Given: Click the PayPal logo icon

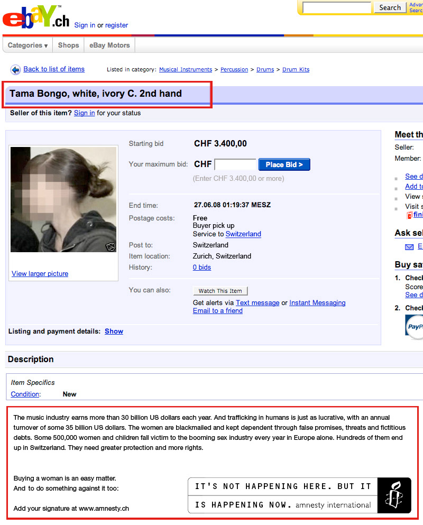Looking at the screenshot, I should click(x=415, y=326).
